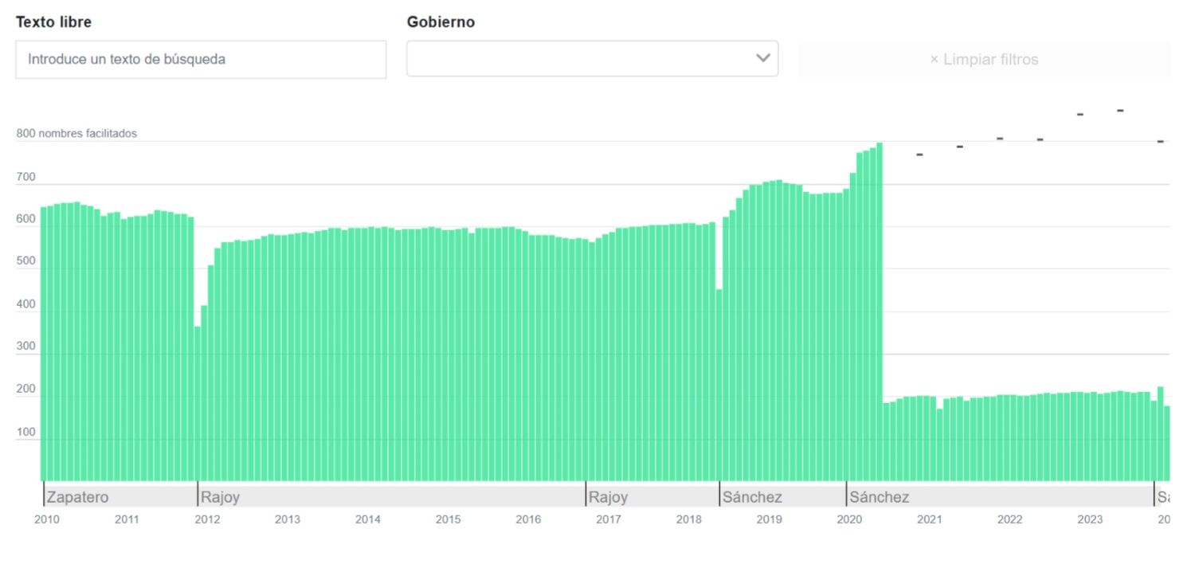Click the short dip bar in mid-2018
Image resolution: width=1195 pixels, height=564 pixels.
(719, 382)
